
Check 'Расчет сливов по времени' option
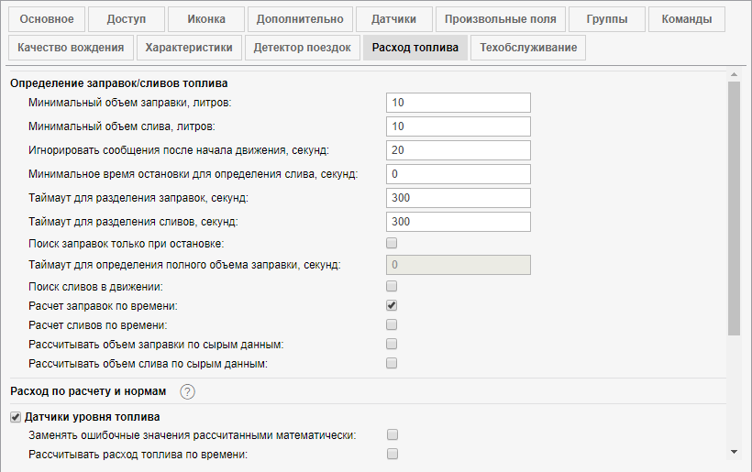392,324
